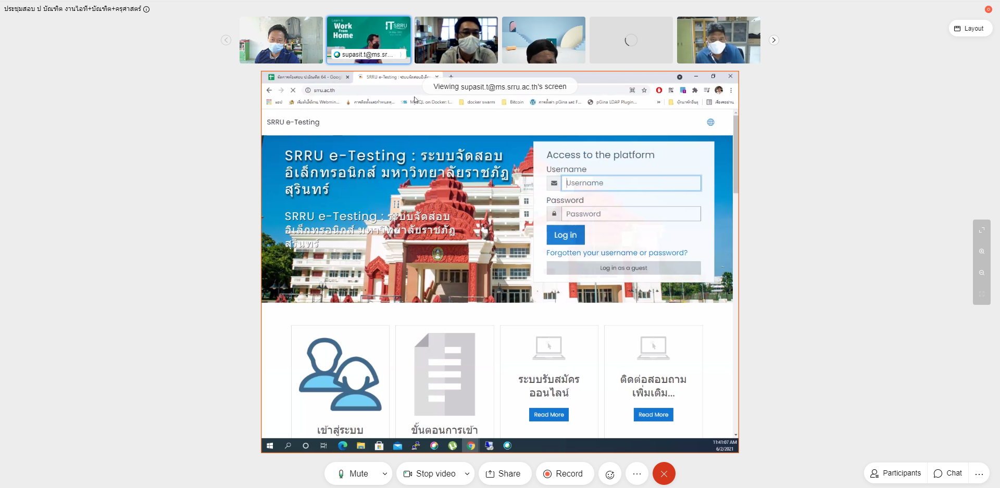Open more panel options beside Chat
The image size is (1000, 488).
(979, 473)
